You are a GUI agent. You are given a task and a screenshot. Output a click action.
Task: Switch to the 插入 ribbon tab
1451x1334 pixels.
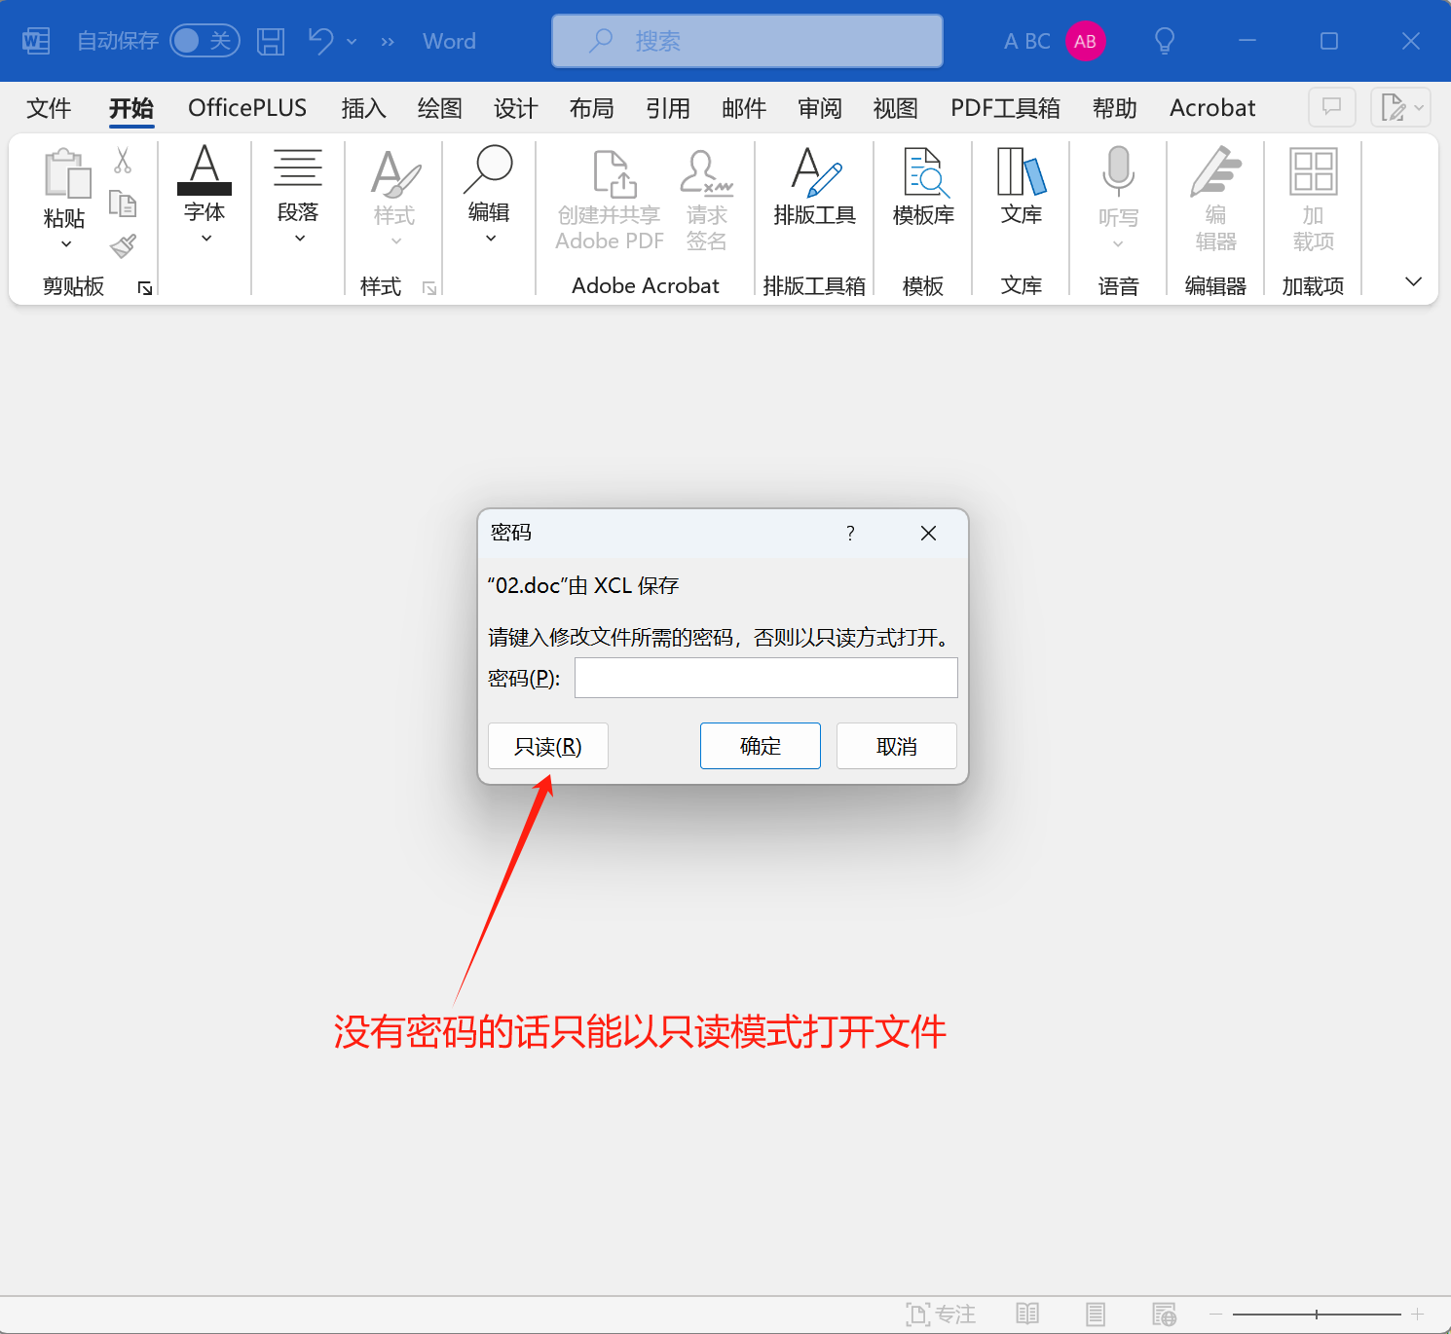[362, 108]
